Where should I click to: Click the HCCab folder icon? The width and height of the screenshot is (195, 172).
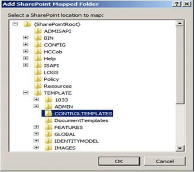(x=38, y=52)
